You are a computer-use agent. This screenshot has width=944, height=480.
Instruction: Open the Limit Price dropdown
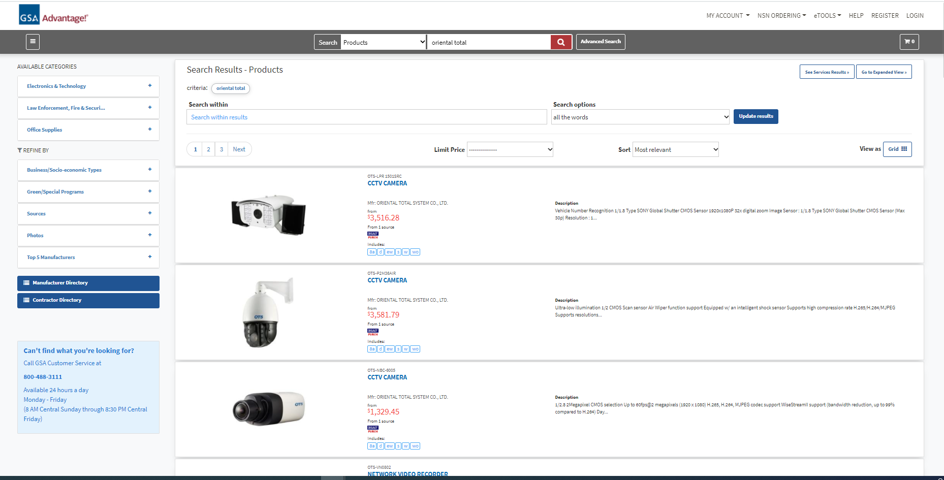point(510,149)
